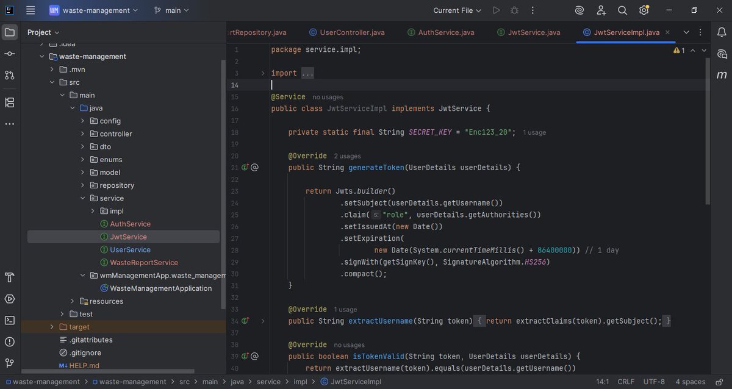Open the warnings indicator in editor

(x=680, y=51)
